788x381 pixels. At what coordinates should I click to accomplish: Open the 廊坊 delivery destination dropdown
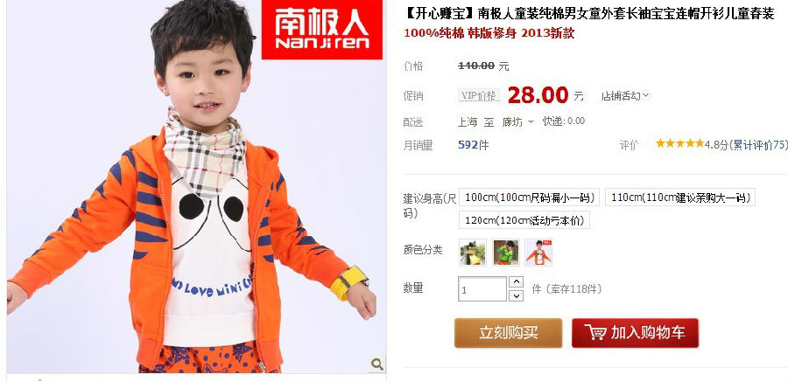pos(517,121)
